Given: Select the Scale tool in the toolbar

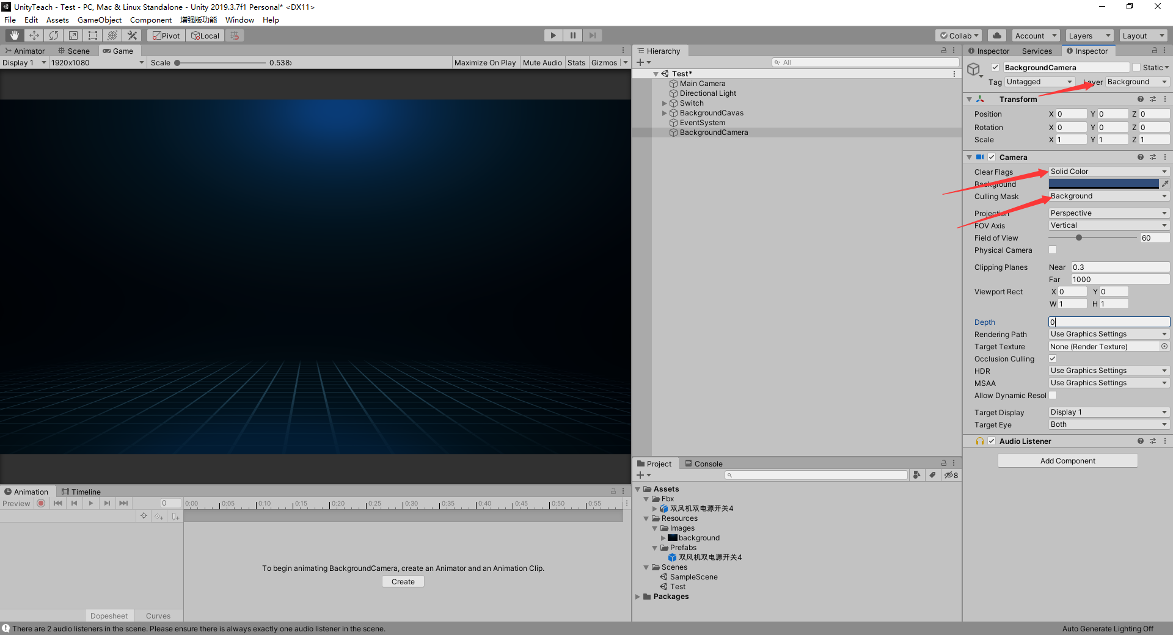Looking at the screenshot, I should 73,35.
